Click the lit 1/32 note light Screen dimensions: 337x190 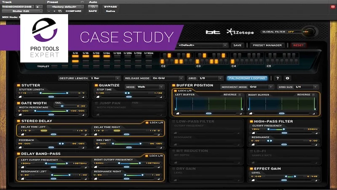click(x=96, y=56)
